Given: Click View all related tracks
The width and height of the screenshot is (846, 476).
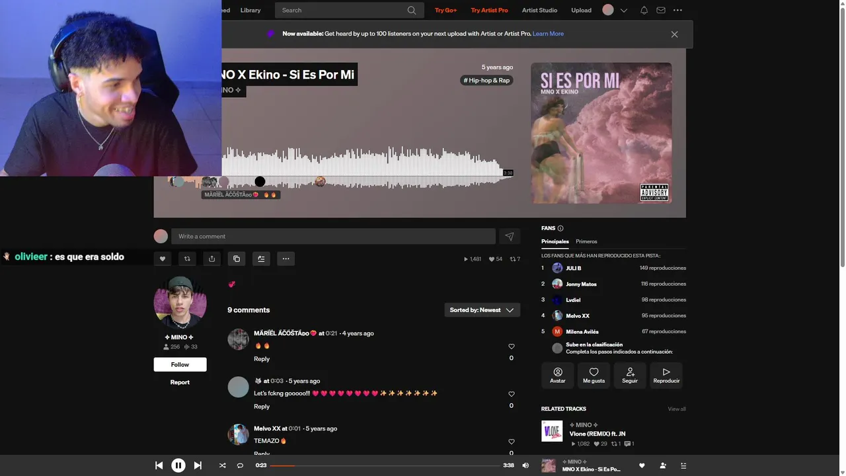Looking at the screenshot, I should [677, 409].
